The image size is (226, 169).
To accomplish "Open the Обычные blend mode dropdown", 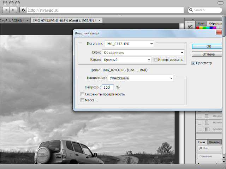I will tap(209, 156).
